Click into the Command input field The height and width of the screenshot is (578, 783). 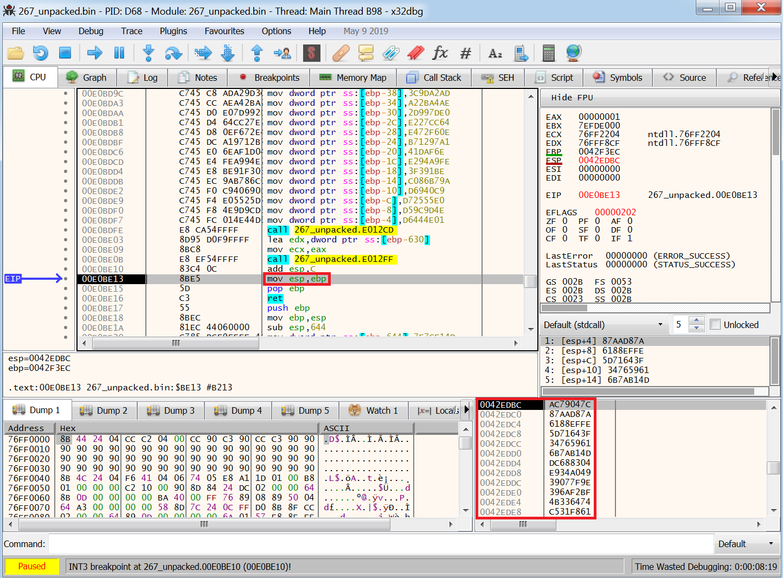[x=381, y=544]
